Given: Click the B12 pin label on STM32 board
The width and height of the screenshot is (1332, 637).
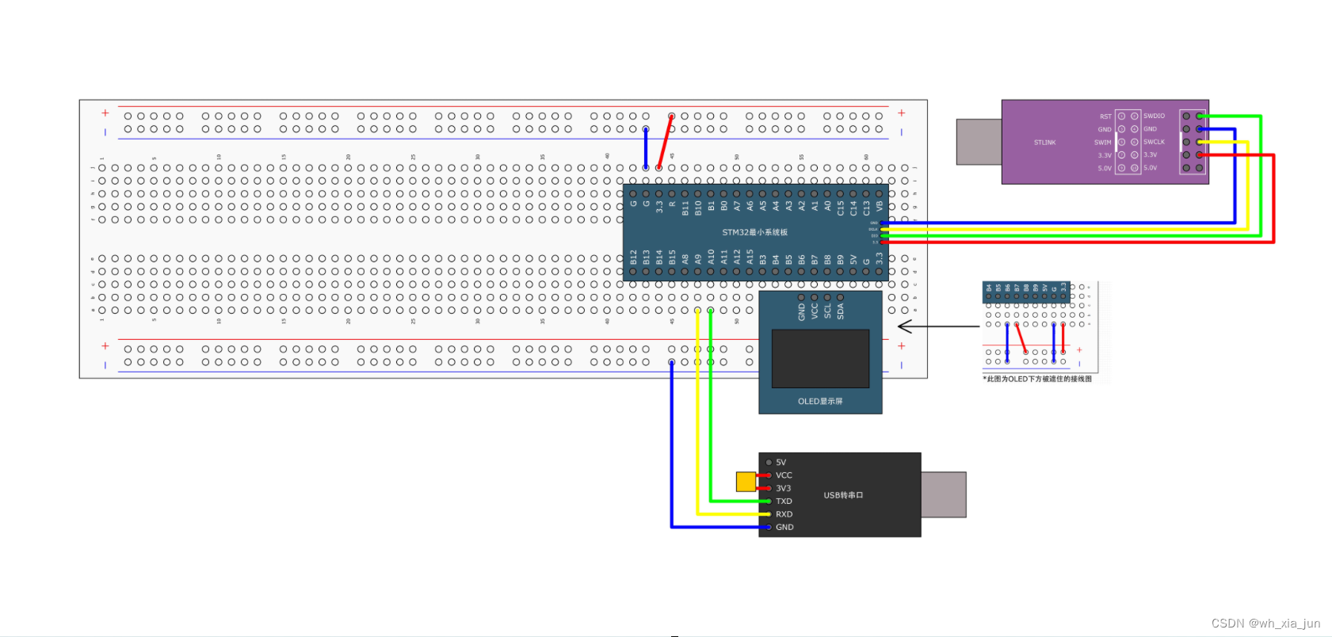Looking at the screenshot, I should [x=633, y=257].
